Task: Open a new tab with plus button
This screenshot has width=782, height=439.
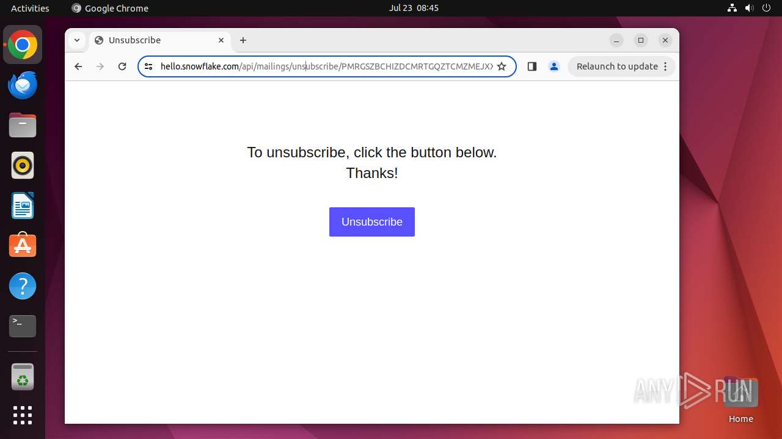Action: point(243,40)
